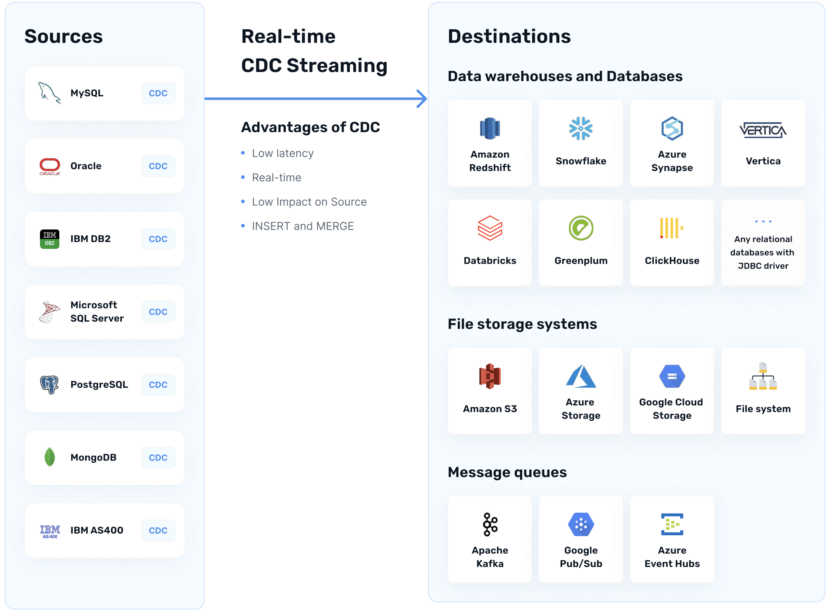
Task: Select the Azure Event Hubs icon
Action: coord(672,525)
